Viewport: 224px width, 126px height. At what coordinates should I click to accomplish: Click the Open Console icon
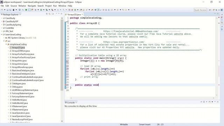[209, 102]
